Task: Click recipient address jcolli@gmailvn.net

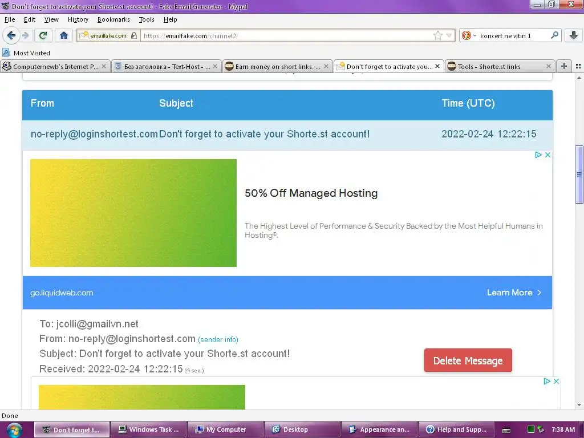Action: click(97, 324)
